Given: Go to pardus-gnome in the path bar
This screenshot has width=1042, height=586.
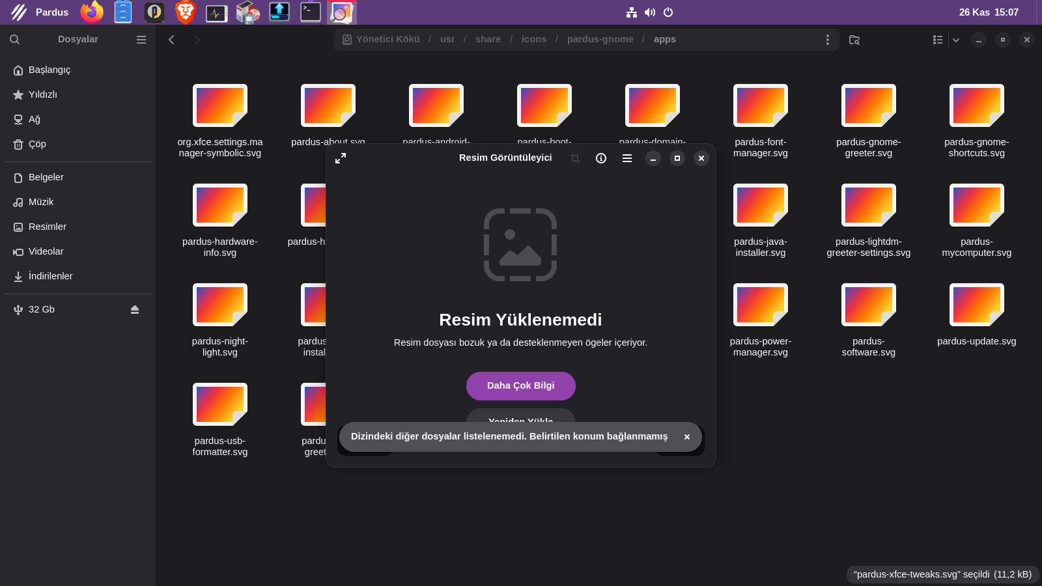Looking at the screenshot, I should (600, 39).
